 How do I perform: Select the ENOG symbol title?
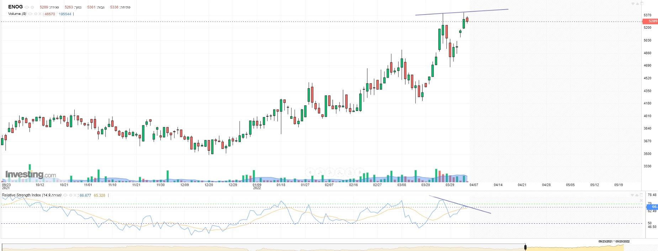[15, 7]
